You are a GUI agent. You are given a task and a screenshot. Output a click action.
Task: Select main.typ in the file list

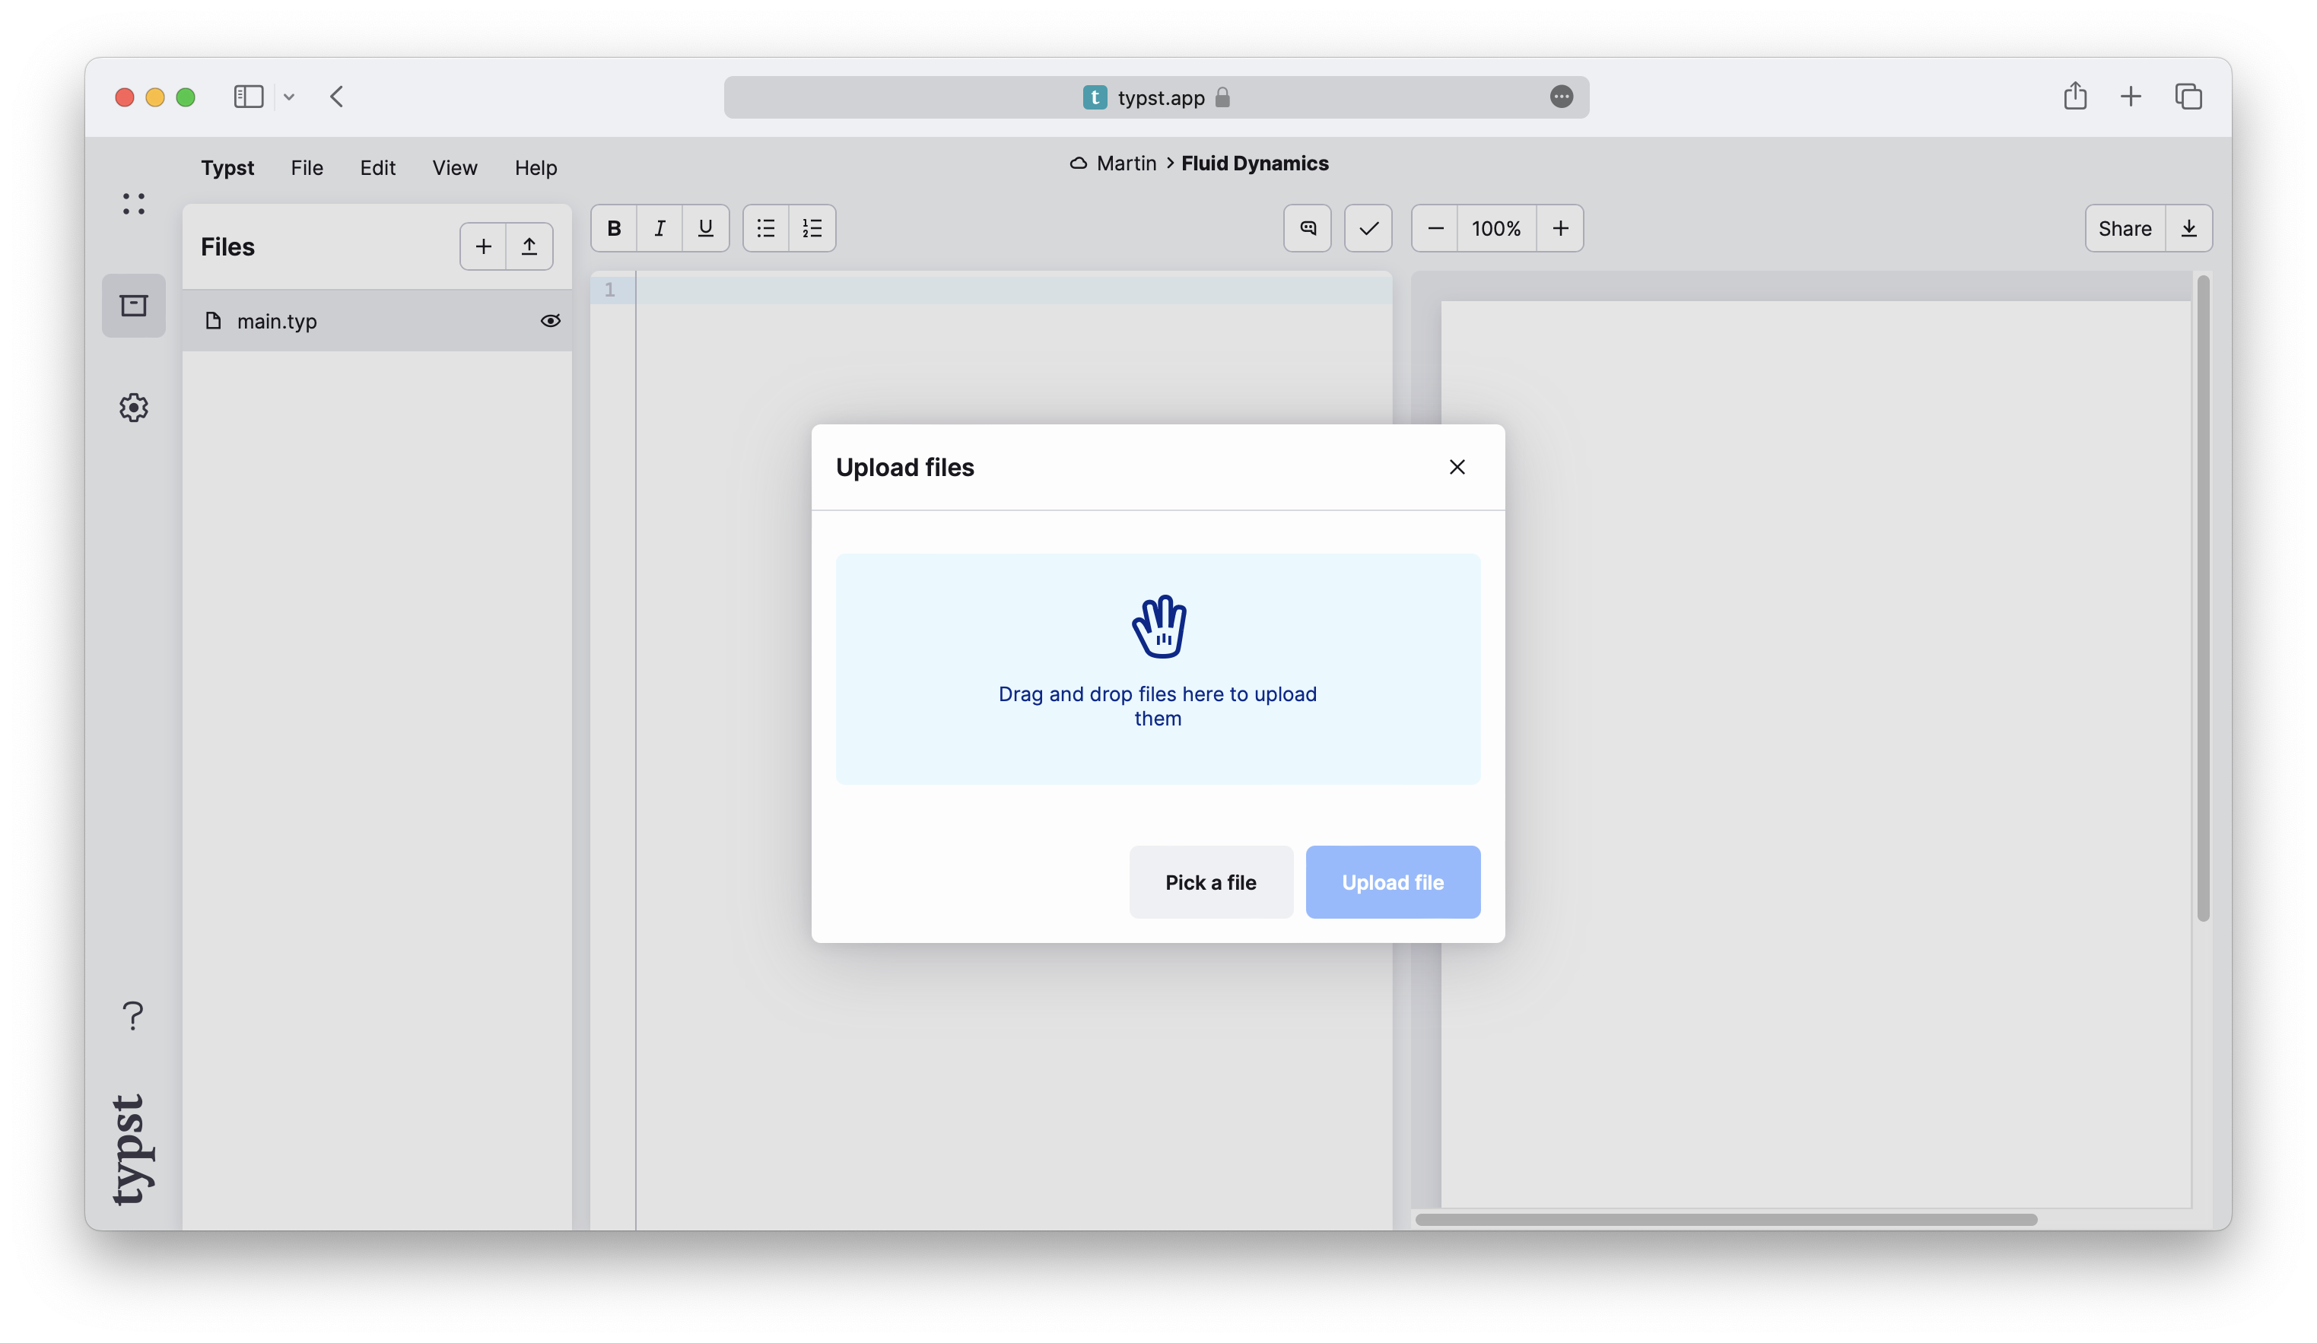click(377, 321)
